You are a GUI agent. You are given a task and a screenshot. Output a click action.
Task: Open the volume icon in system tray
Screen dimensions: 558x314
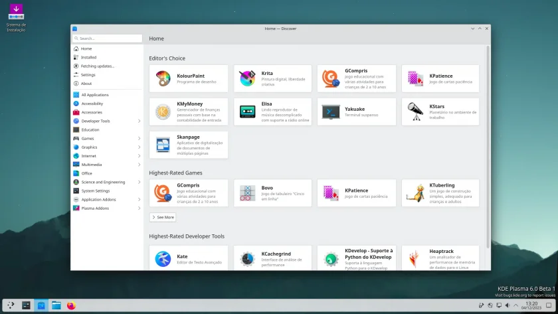coord(508,305)
